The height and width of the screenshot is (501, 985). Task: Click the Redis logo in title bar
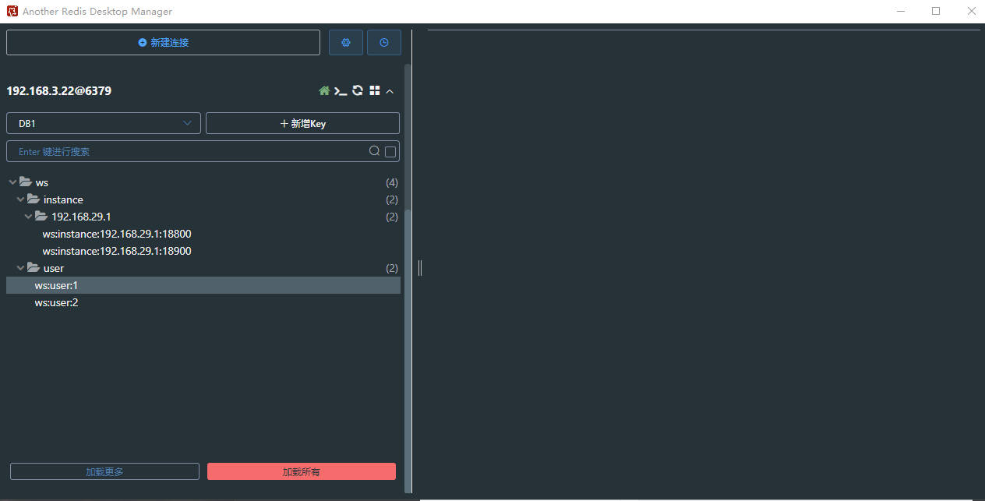(11, 11)
